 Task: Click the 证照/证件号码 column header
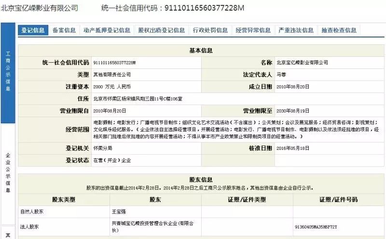click(x=339, y=199)
